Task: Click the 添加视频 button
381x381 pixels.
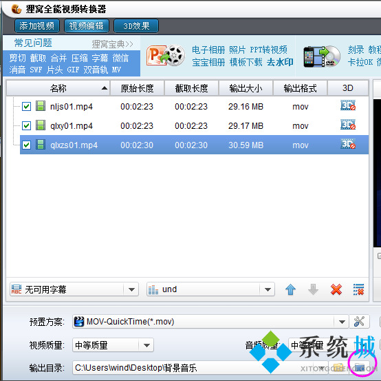Action: point(37,26)
